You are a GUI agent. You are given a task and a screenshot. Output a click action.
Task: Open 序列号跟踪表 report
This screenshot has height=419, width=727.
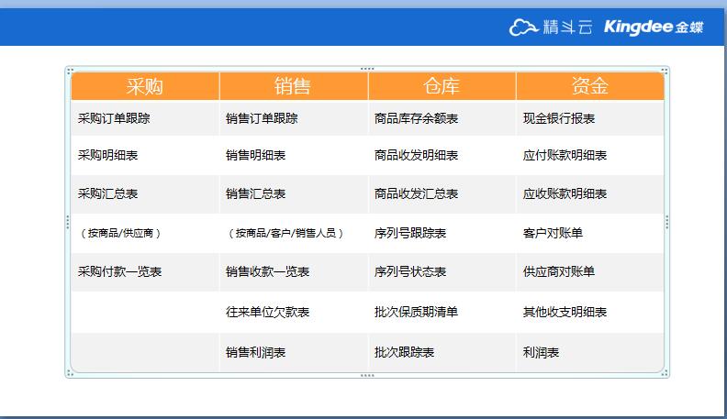click(409, 234)
